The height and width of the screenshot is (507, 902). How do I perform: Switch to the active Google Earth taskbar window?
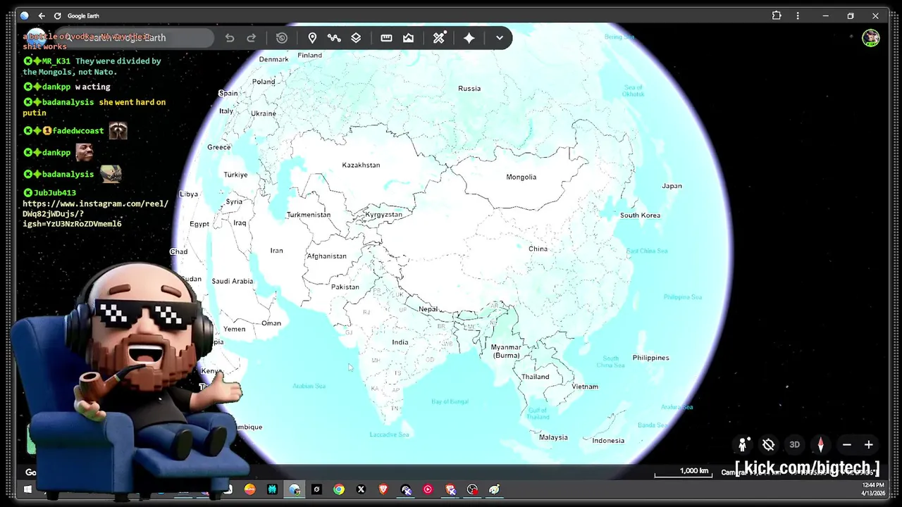[295, 489]
